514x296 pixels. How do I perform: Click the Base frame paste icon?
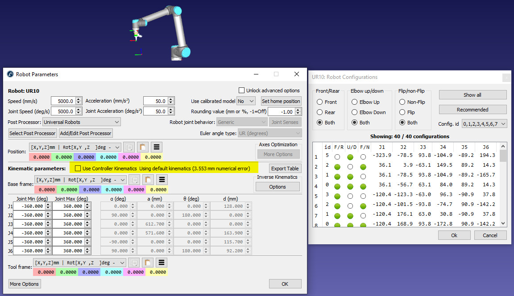pyautogui.click(x=148, y=180)
